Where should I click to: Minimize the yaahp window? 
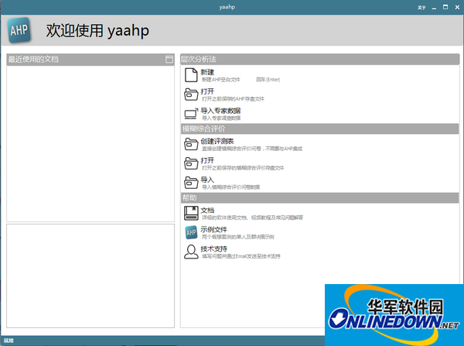coord(434,8)
